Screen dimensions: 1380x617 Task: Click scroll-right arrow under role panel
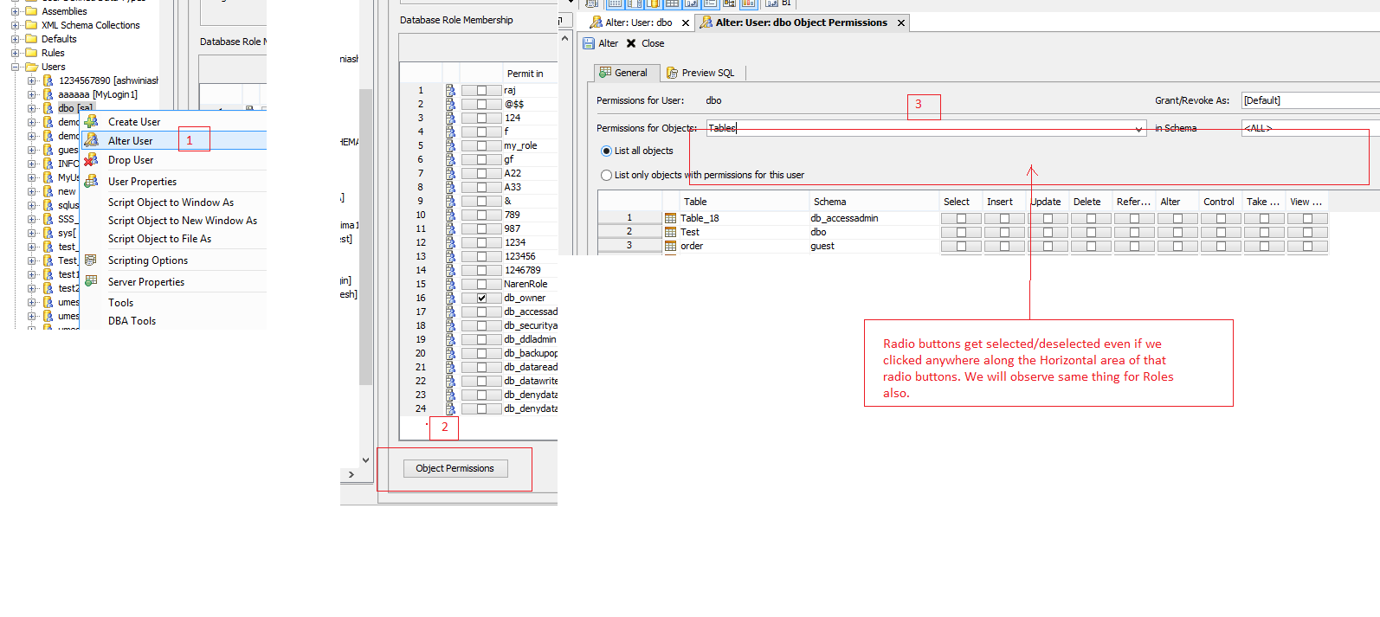(x=351, y=474)
